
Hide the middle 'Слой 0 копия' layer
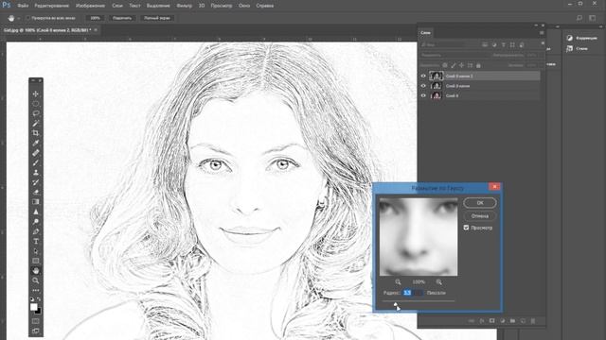[x=423, y=86]
